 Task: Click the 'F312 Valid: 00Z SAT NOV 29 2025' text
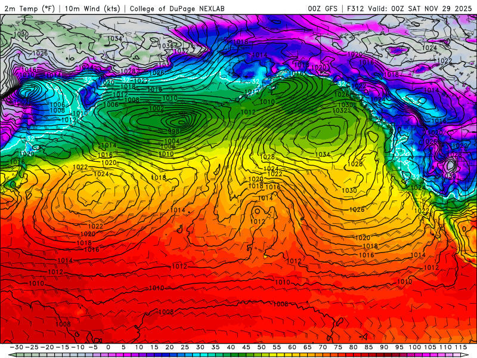click(x=408, y=8)
